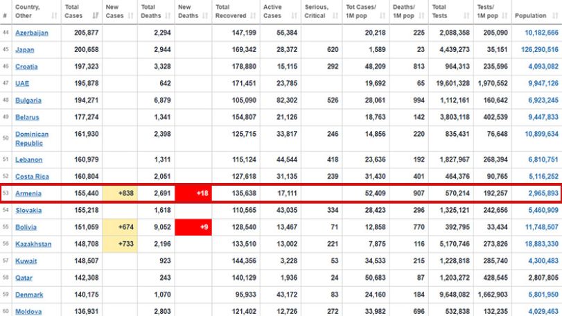Viewport: 562px width, 316px height.
Task: Sort by Deaths/1M pop column icon
Action: point(421,15)
